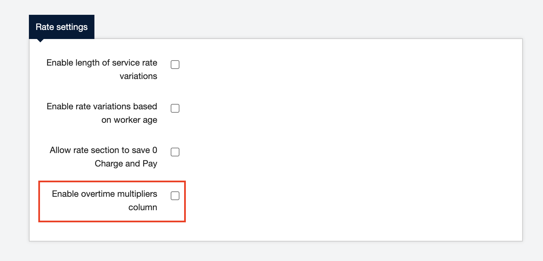The image size is (543, 261).
Task: Open the Rate settings tab
Action: (61, 27)
